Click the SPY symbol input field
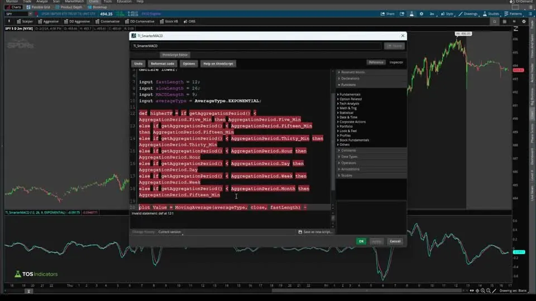This screenshot has height=301, width=536. (16, 14)
